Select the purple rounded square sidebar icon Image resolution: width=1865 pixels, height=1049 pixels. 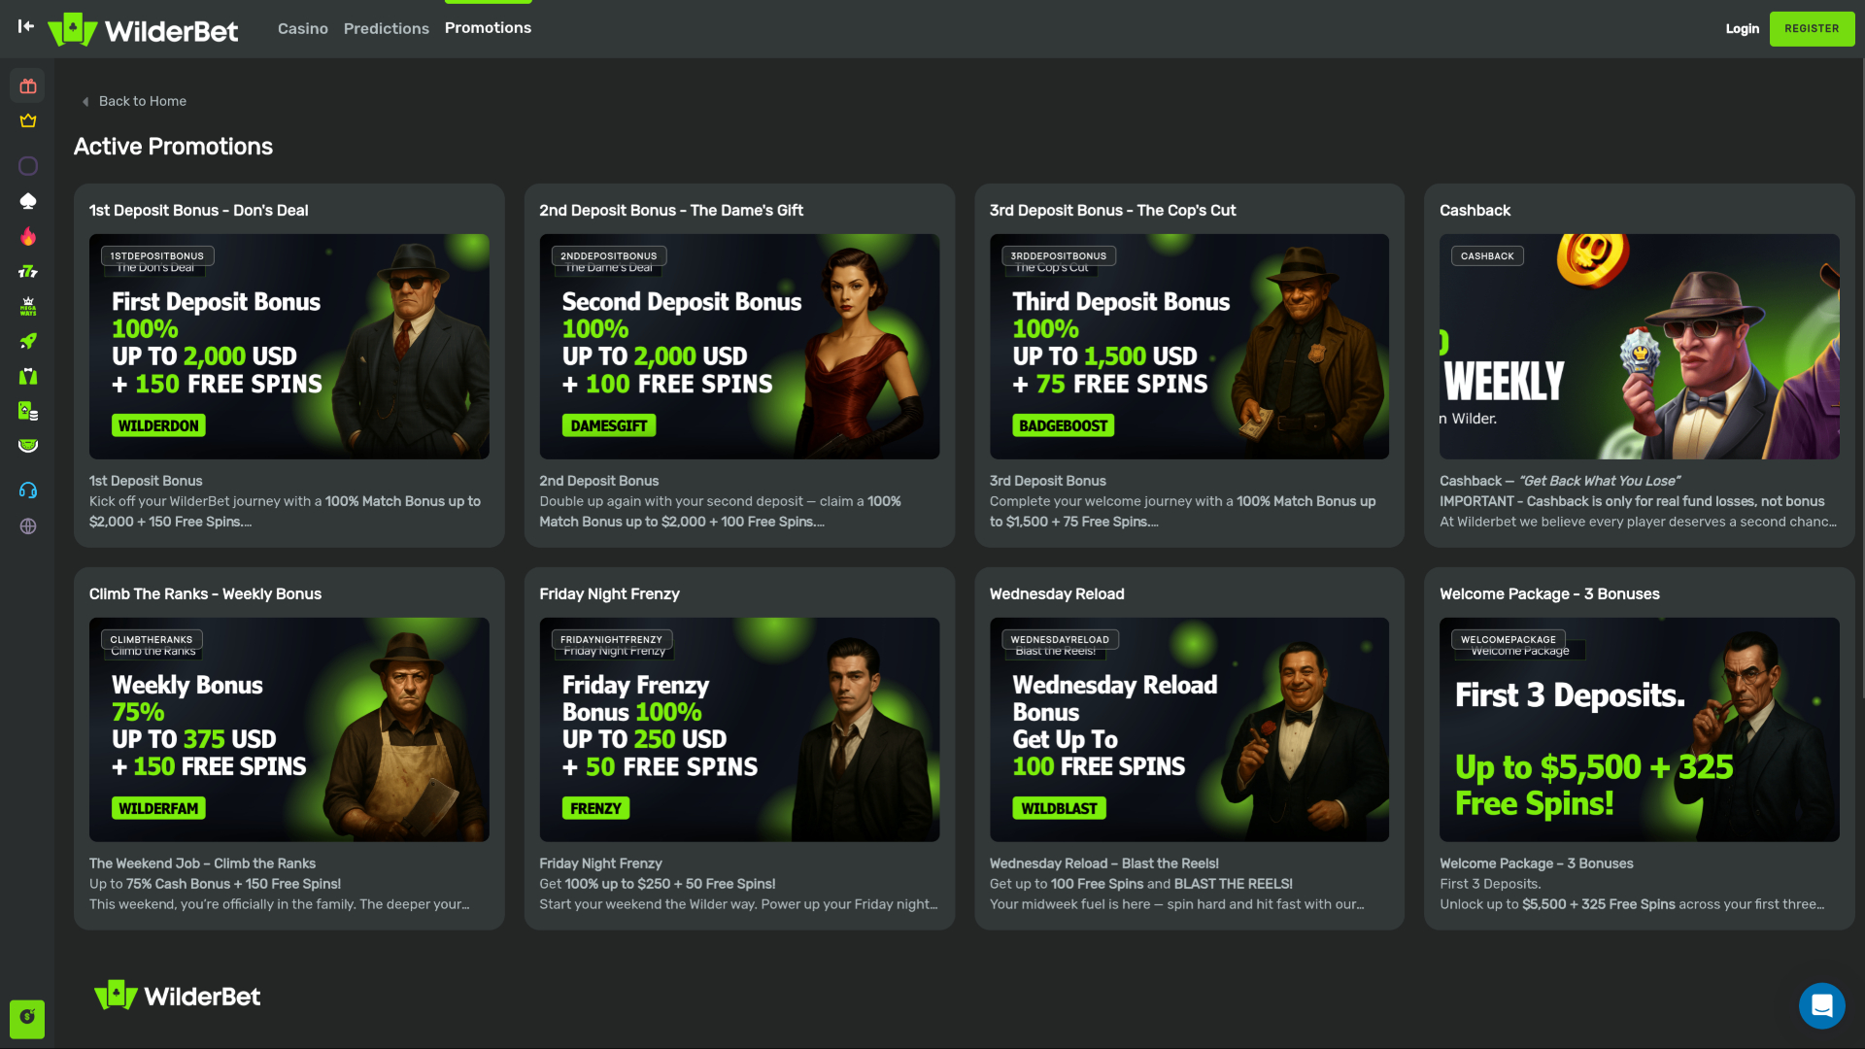click(28, 166)
